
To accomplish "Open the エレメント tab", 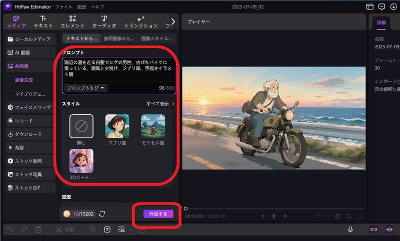I will pyautogui.click(x=72, y=22).
